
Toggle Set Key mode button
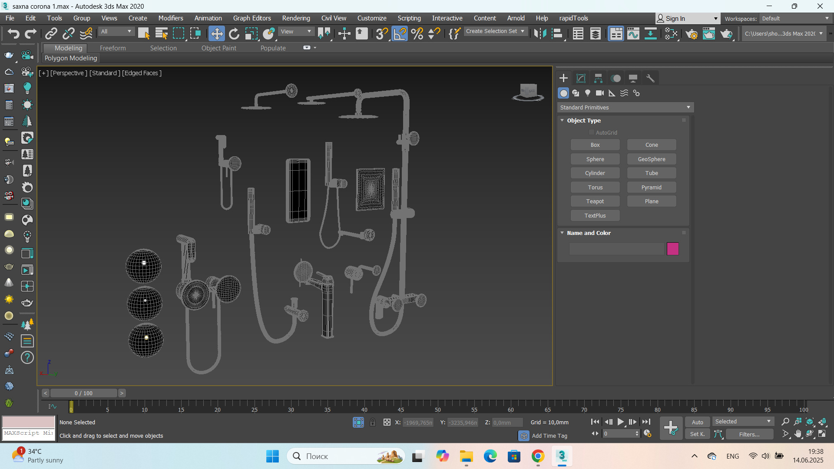(x=698, y=434)
